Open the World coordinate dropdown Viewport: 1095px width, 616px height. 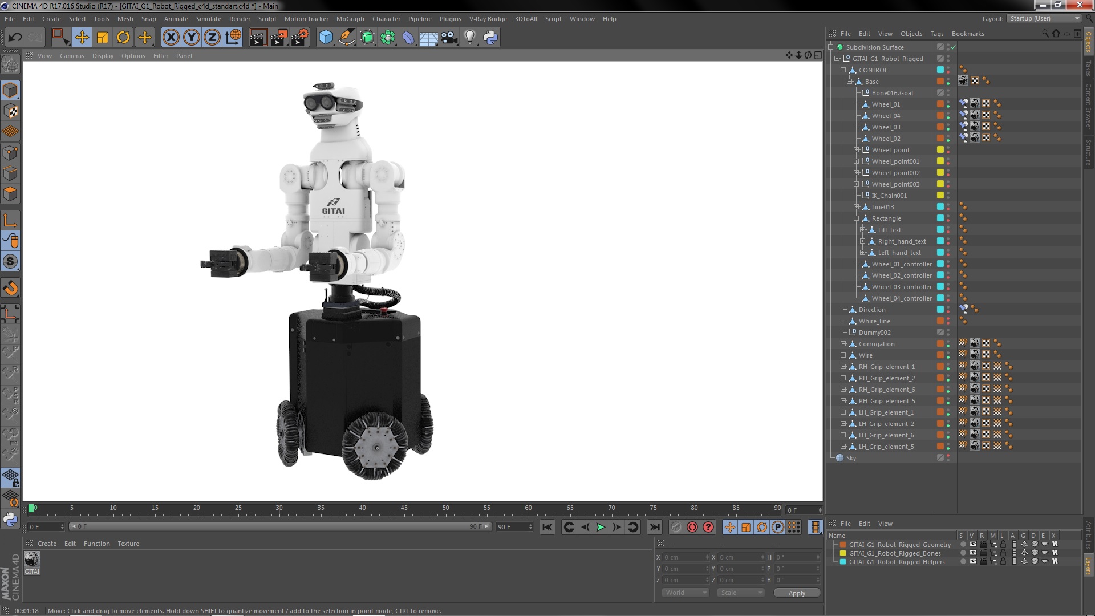[x=686, y=593]
